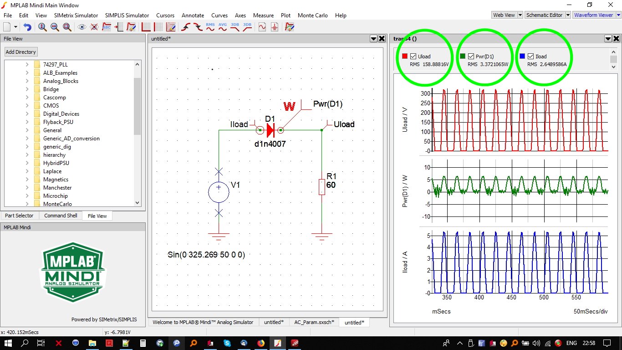Viewport: 622px width, 350px height.
Task: Open the Measure menu
Action: click(263, 15)
